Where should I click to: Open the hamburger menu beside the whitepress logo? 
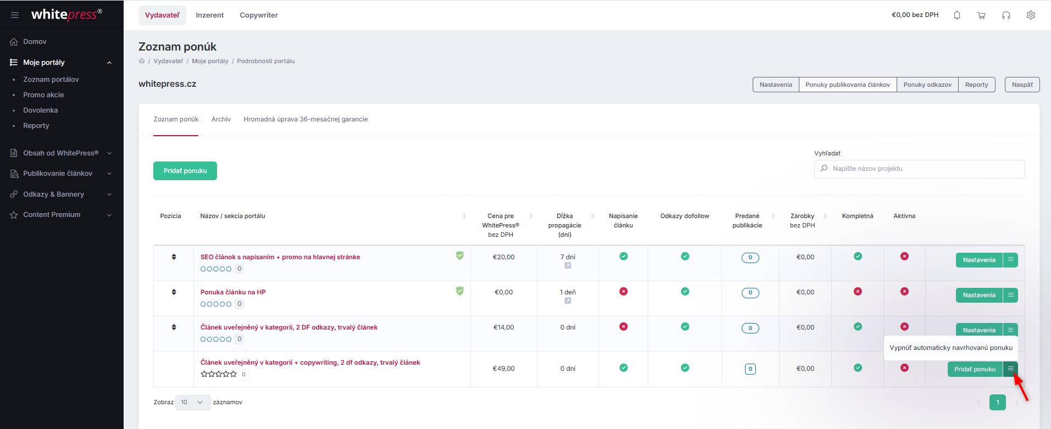click(x=15, y=15)
